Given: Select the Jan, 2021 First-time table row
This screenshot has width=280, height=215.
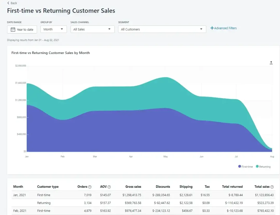Looking at the screenshot, I should coord(143,195).
